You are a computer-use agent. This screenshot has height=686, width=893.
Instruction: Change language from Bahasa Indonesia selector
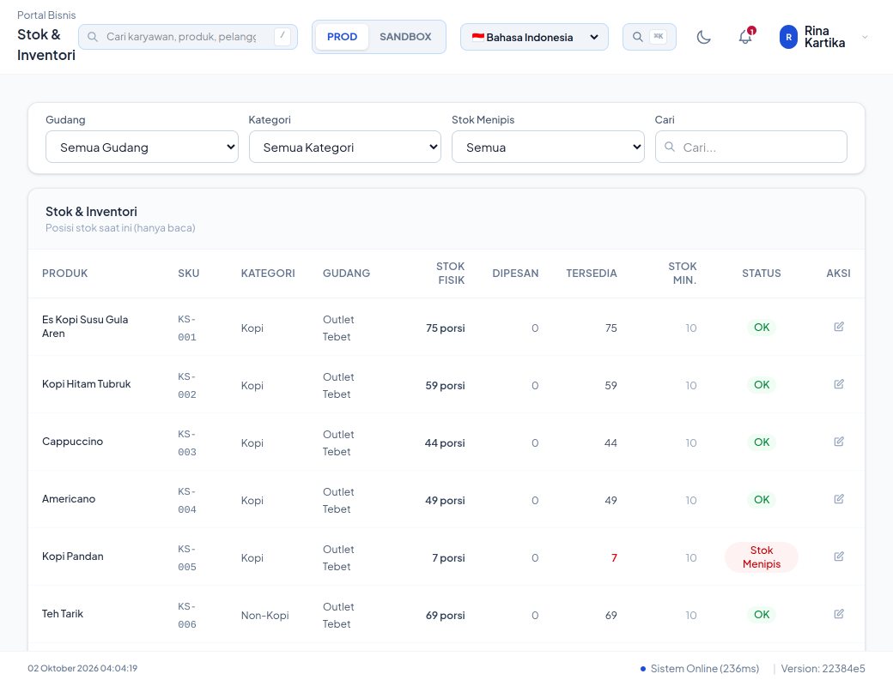(534, 37)
